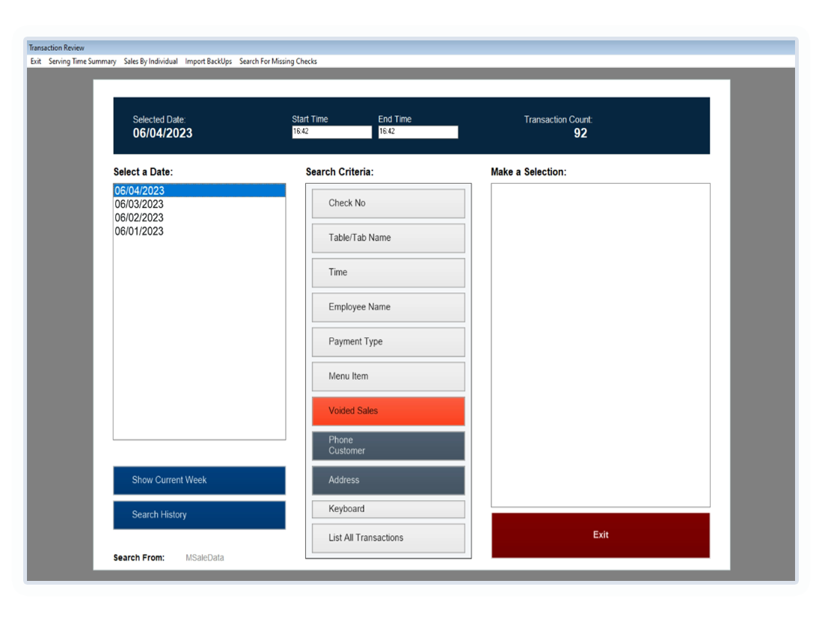Open Sales By Individual menu item
The height and width of the screenshot is (628, 822).
150,61
